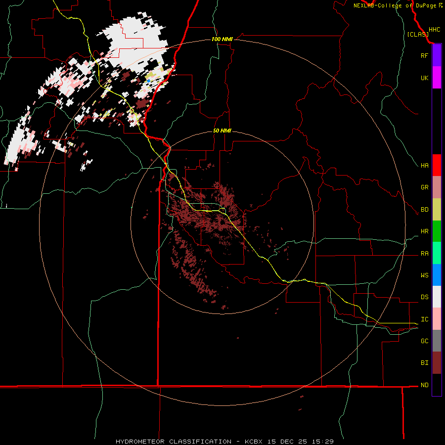Click the WS legend label

[x=424, y=275]
